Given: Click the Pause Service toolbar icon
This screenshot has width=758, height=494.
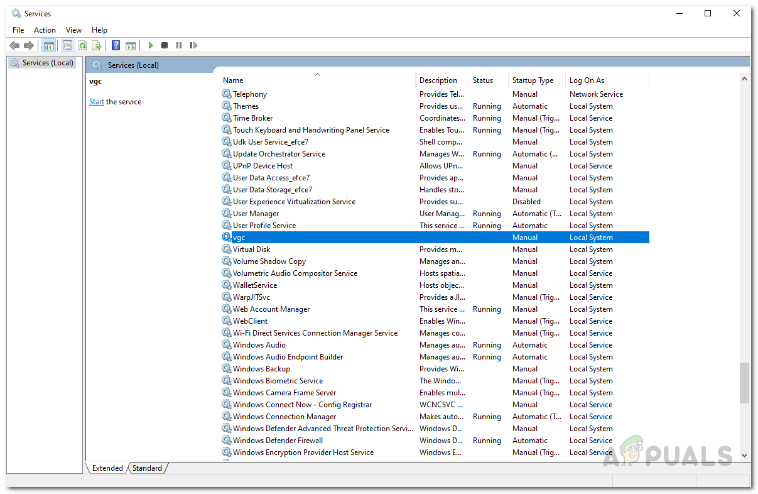Looking at the screenshot, I should [x=179, y=45].
